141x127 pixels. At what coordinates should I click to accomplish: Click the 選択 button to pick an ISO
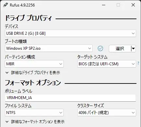click(x=120, y=48)
